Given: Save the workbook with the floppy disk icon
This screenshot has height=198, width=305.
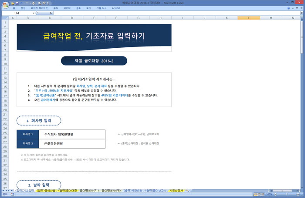Looking at the screenshot, I should pyautogui.click(x=17, y=3).
